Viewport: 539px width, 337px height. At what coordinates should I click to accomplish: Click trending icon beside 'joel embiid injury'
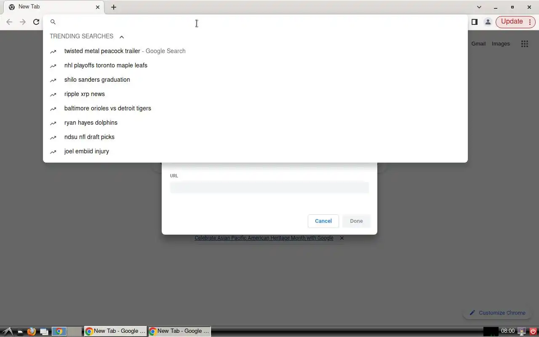tap(53, 152)
